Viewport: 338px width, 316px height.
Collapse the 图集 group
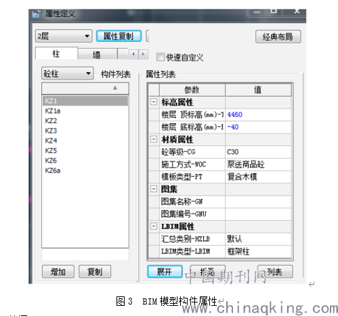click(x=154, y=189)
